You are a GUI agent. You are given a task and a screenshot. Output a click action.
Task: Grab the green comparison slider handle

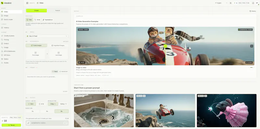click(165, 46)
